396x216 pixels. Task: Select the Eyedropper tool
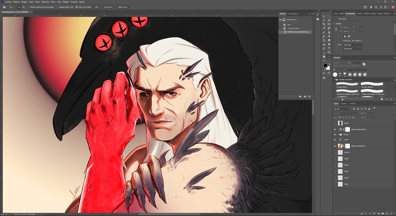[x=324, y=28]
